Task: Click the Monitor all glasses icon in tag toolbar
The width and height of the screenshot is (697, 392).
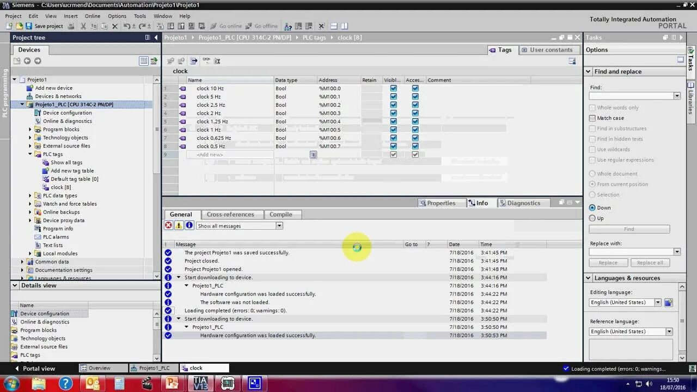Action: 206,61
